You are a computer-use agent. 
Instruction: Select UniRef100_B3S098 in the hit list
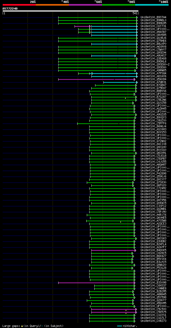tap(153, 283)
